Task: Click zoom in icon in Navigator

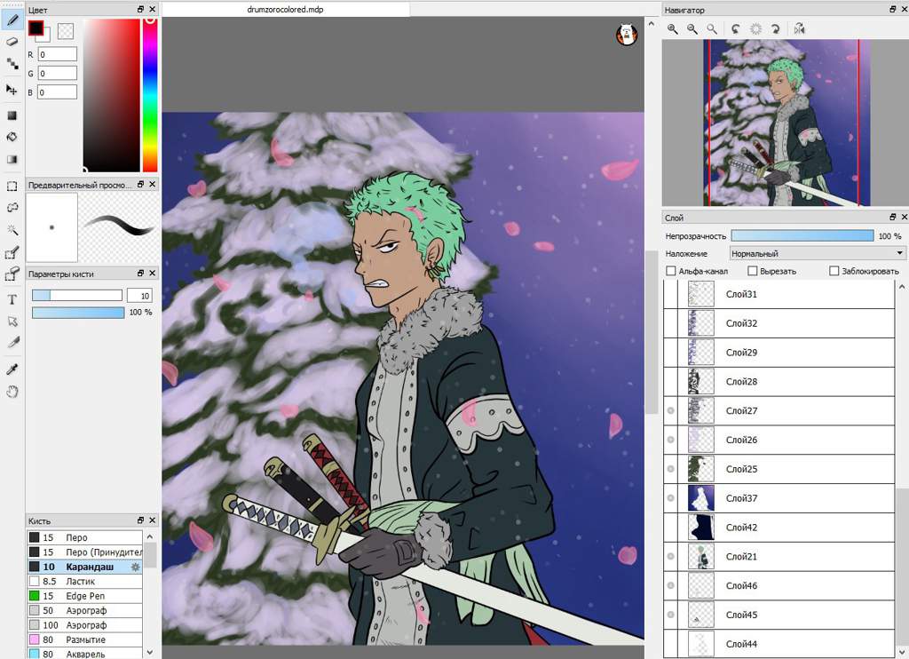Action: point(673,28)
